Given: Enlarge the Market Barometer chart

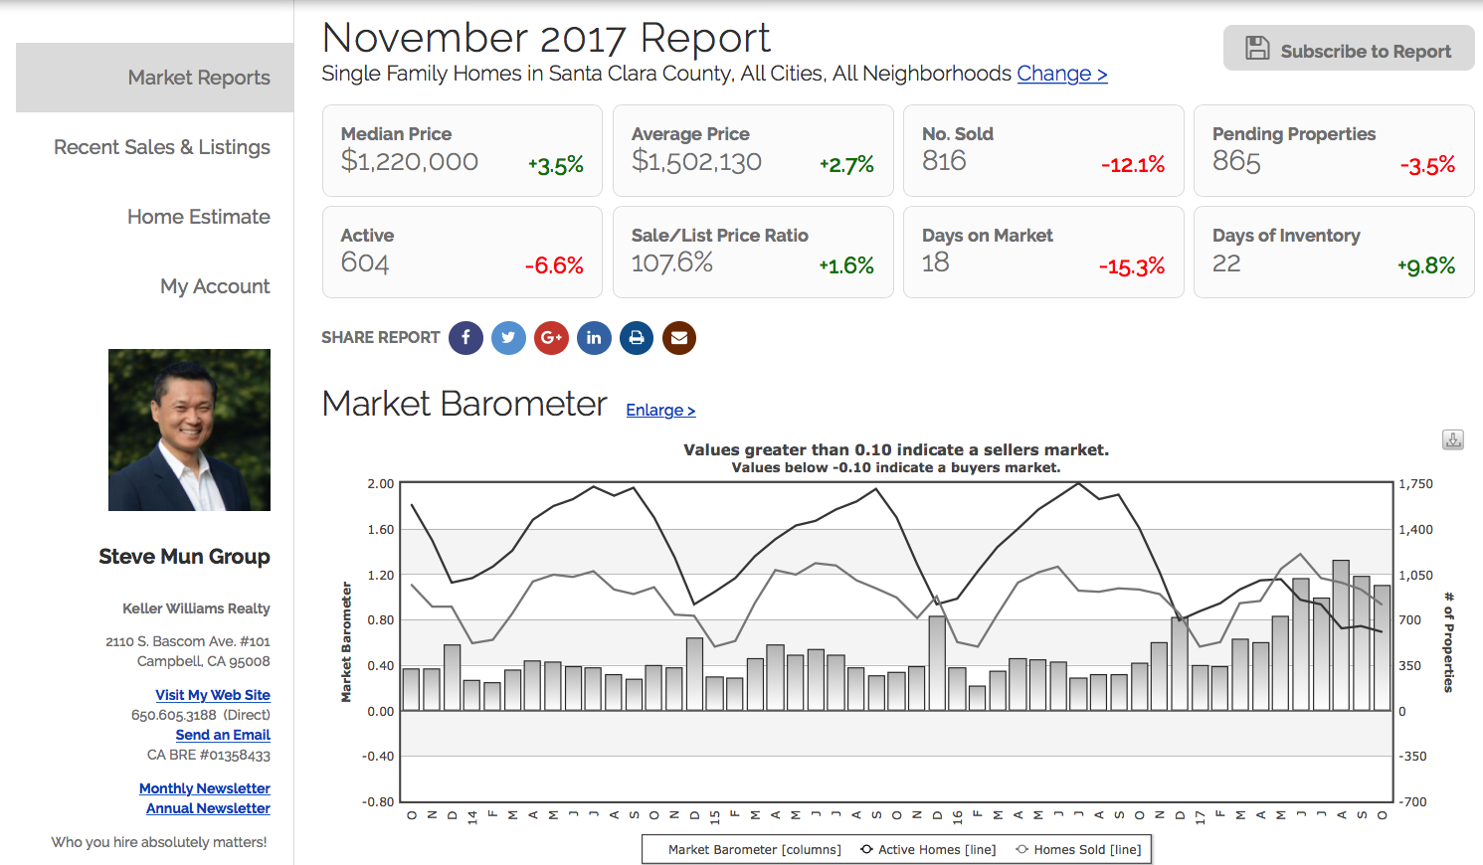Looking at the screenshot, I should (660, 410).
